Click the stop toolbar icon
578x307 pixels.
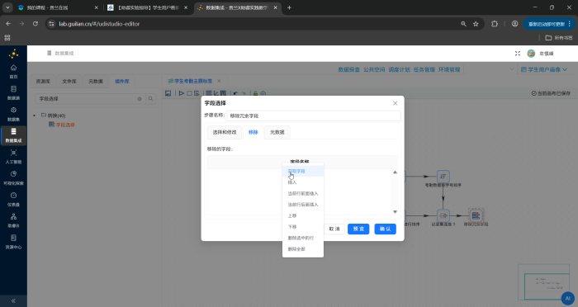pyautogui.click(x=189, y=93)
